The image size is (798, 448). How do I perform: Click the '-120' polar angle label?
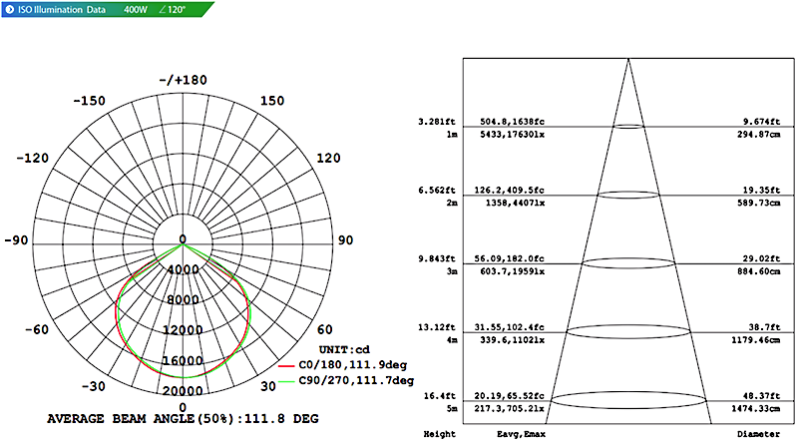tap(33, 158)
